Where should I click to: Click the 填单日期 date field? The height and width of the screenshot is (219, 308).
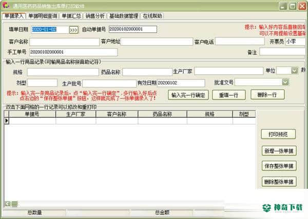pyautogui.click(x=50, y=30)
